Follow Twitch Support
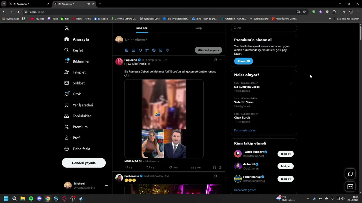362x203 pixels. [286, 154]
